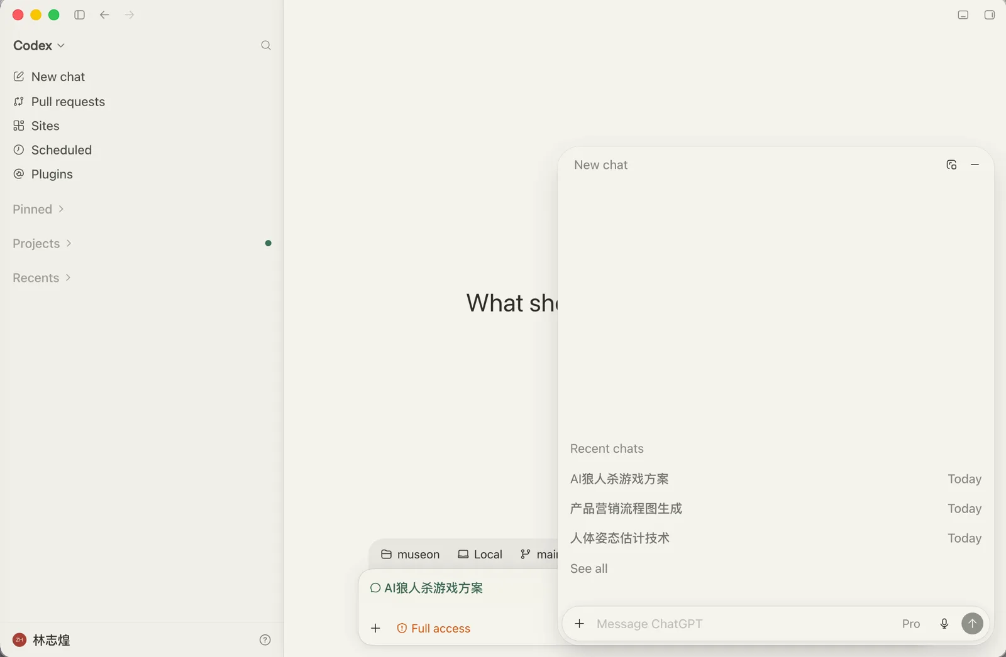Viewport: 1006px width, 657px height.
Task: Click plus attach in Message ChatGPT box
Action: 580,624
